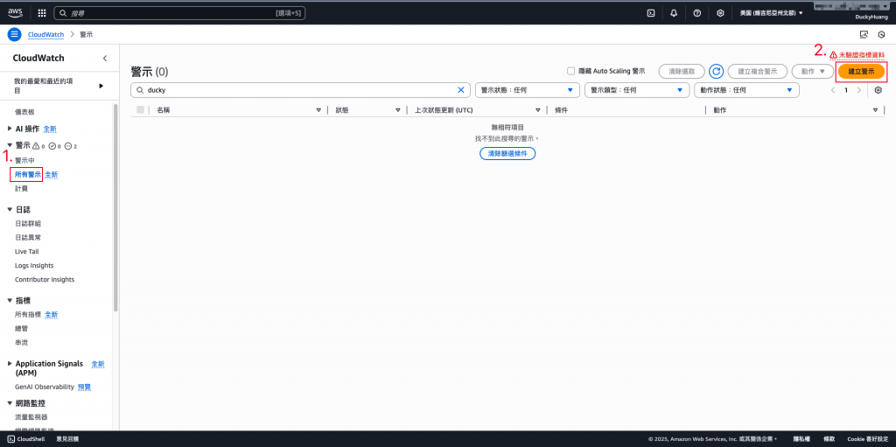
Task: Open the AWS services grid menu
Action: pyautogui.click(x=42, y=12)
